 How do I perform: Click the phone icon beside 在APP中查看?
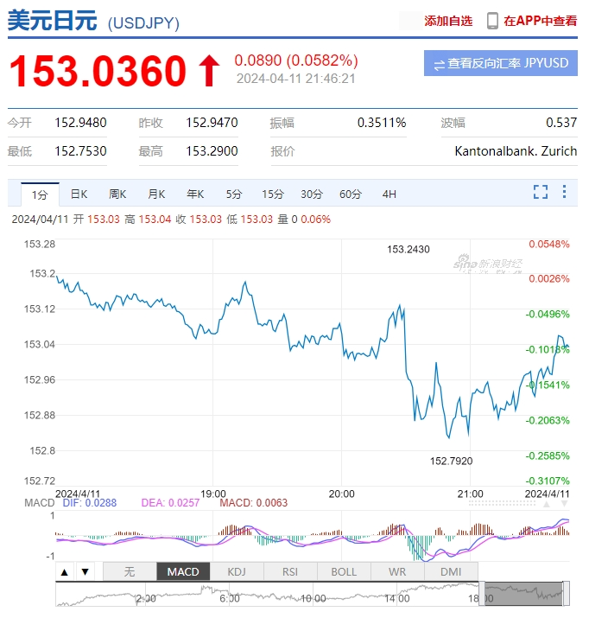(x=492, y=21)
